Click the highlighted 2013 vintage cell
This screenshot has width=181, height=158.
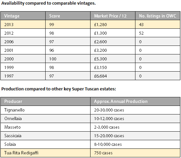pyautogui.click(x=23, y=24)
